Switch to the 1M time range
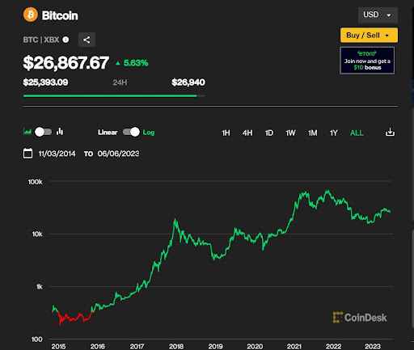This screenshot has height=350, width=414. point(313,133)
